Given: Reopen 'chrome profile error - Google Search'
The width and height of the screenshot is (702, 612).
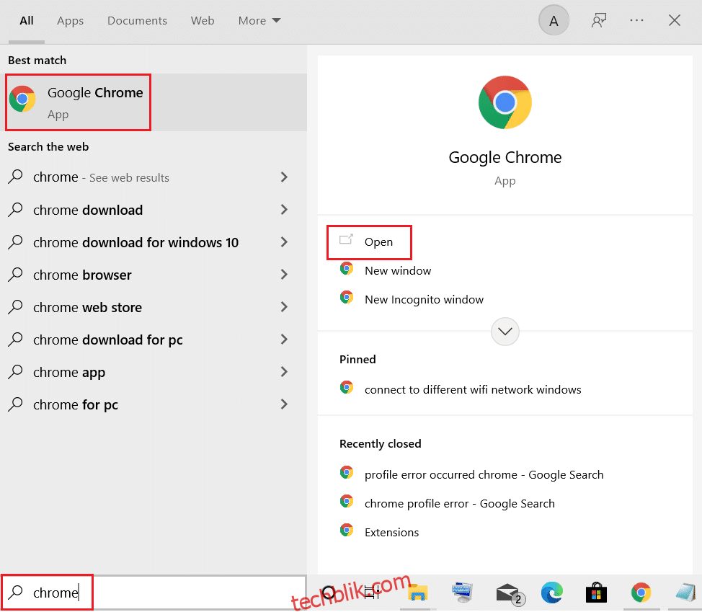Looking at the screenshot, I should click(x=459, y=504).
